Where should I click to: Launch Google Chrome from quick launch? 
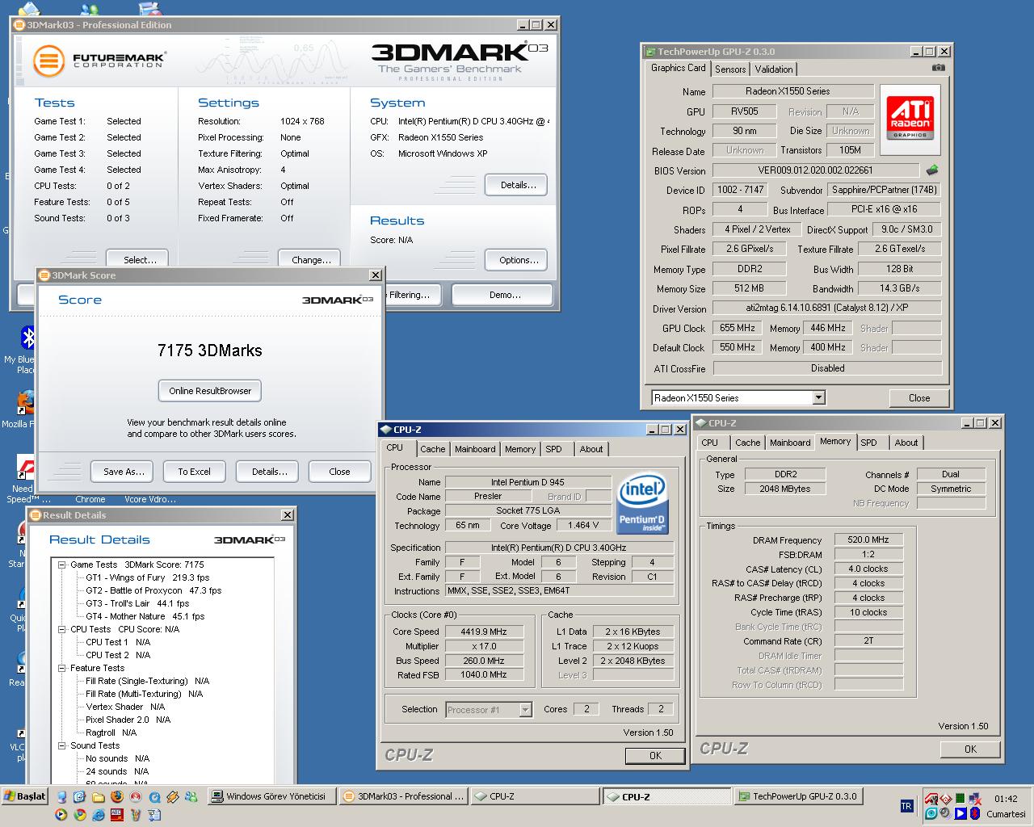[x=80, y=814]
